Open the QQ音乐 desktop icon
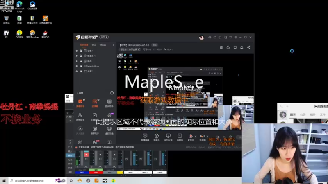328x184 pixels. pyautogui.click(x=19, y=34)
